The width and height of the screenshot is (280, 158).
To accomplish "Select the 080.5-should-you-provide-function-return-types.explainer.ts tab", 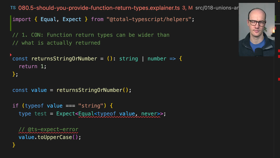I will (99, 8).
